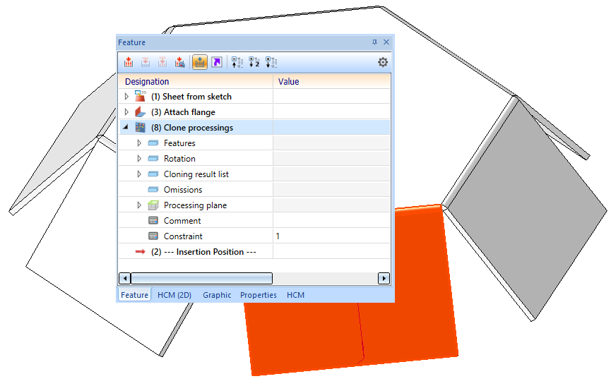The height and width of the screenshot is (386, 611).
Task: Collapse all feature entries with up-arrow icon
Action: [237, 62]
